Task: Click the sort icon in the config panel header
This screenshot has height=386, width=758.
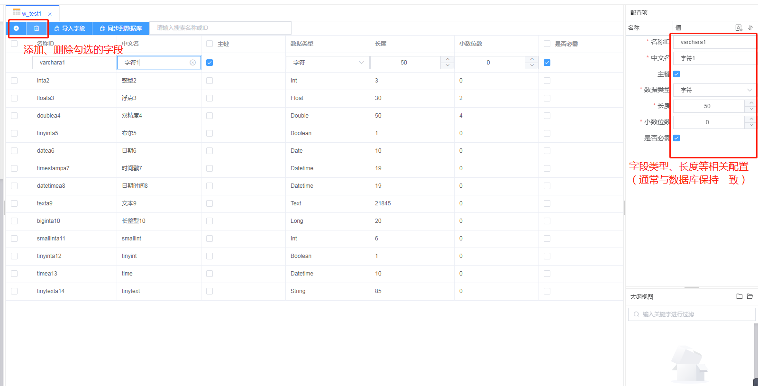Action: click(x=750, y=28)
